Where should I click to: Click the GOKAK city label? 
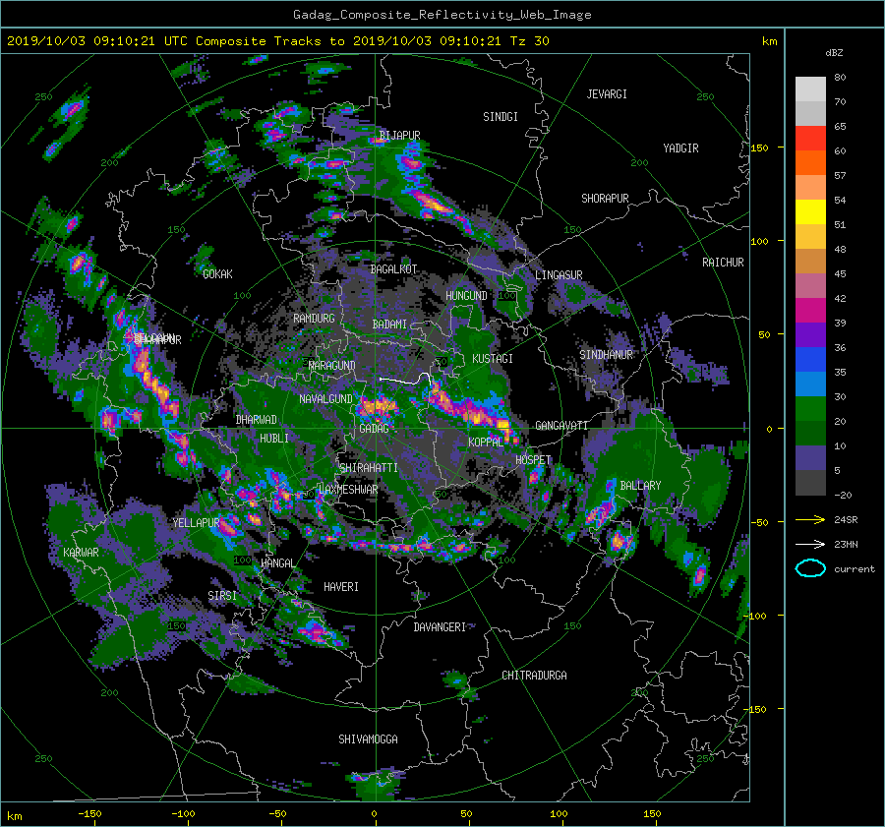[x=217, y=273]
